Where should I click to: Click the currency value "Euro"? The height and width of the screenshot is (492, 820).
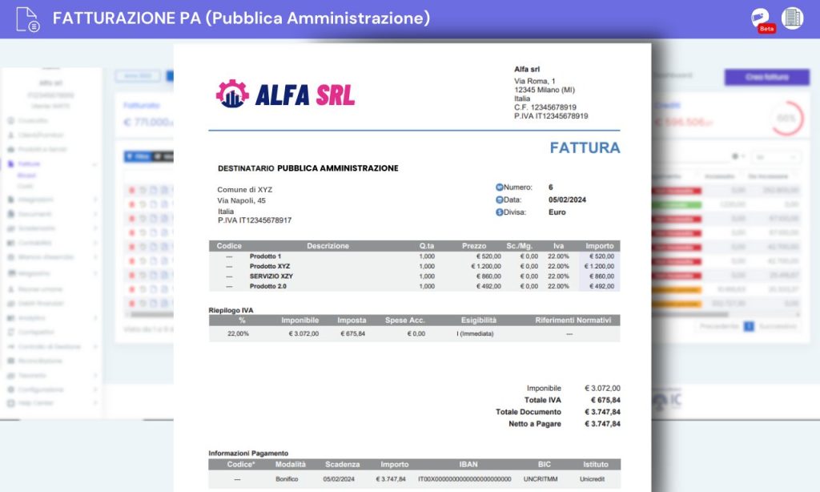point(557,212)
